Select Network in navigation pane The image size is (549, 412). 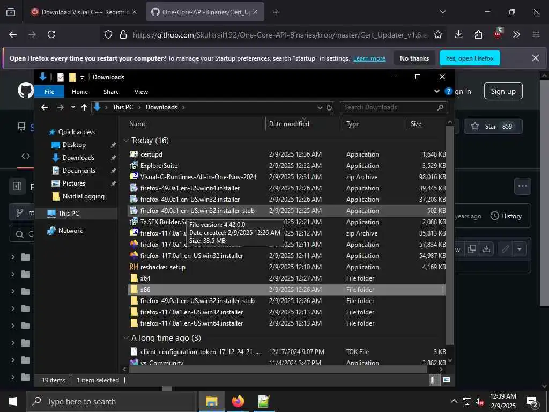pyautogui.click(x=70, y=231)
